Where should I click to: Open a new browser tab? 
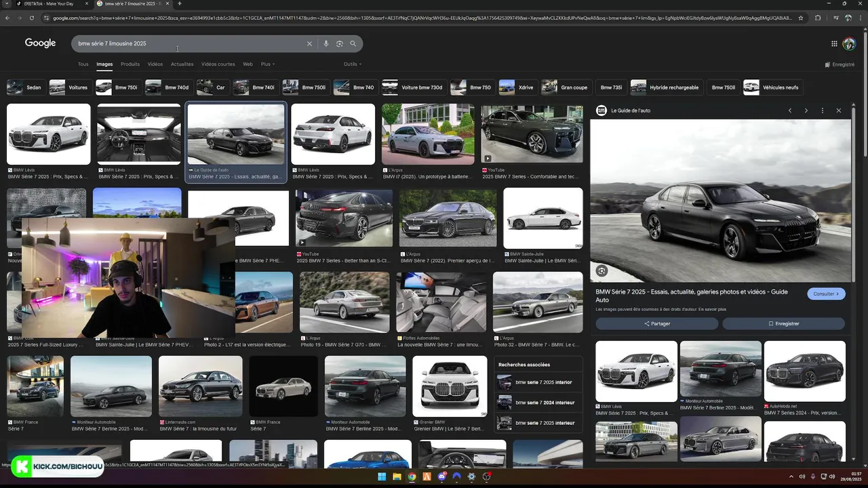(180, 3)
